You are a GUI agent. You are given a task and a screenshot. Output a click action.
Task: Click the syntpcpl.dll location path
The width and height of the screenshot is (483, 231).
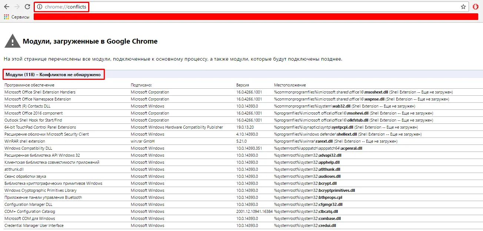pos(346,127)
